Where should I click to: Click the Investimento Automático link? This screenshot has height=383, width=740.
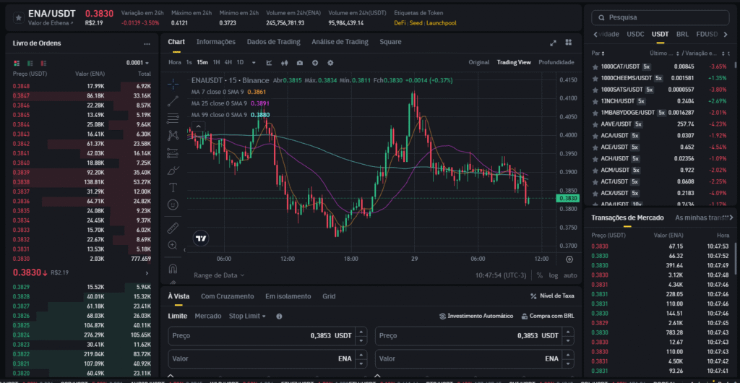(x=476, y=316)
